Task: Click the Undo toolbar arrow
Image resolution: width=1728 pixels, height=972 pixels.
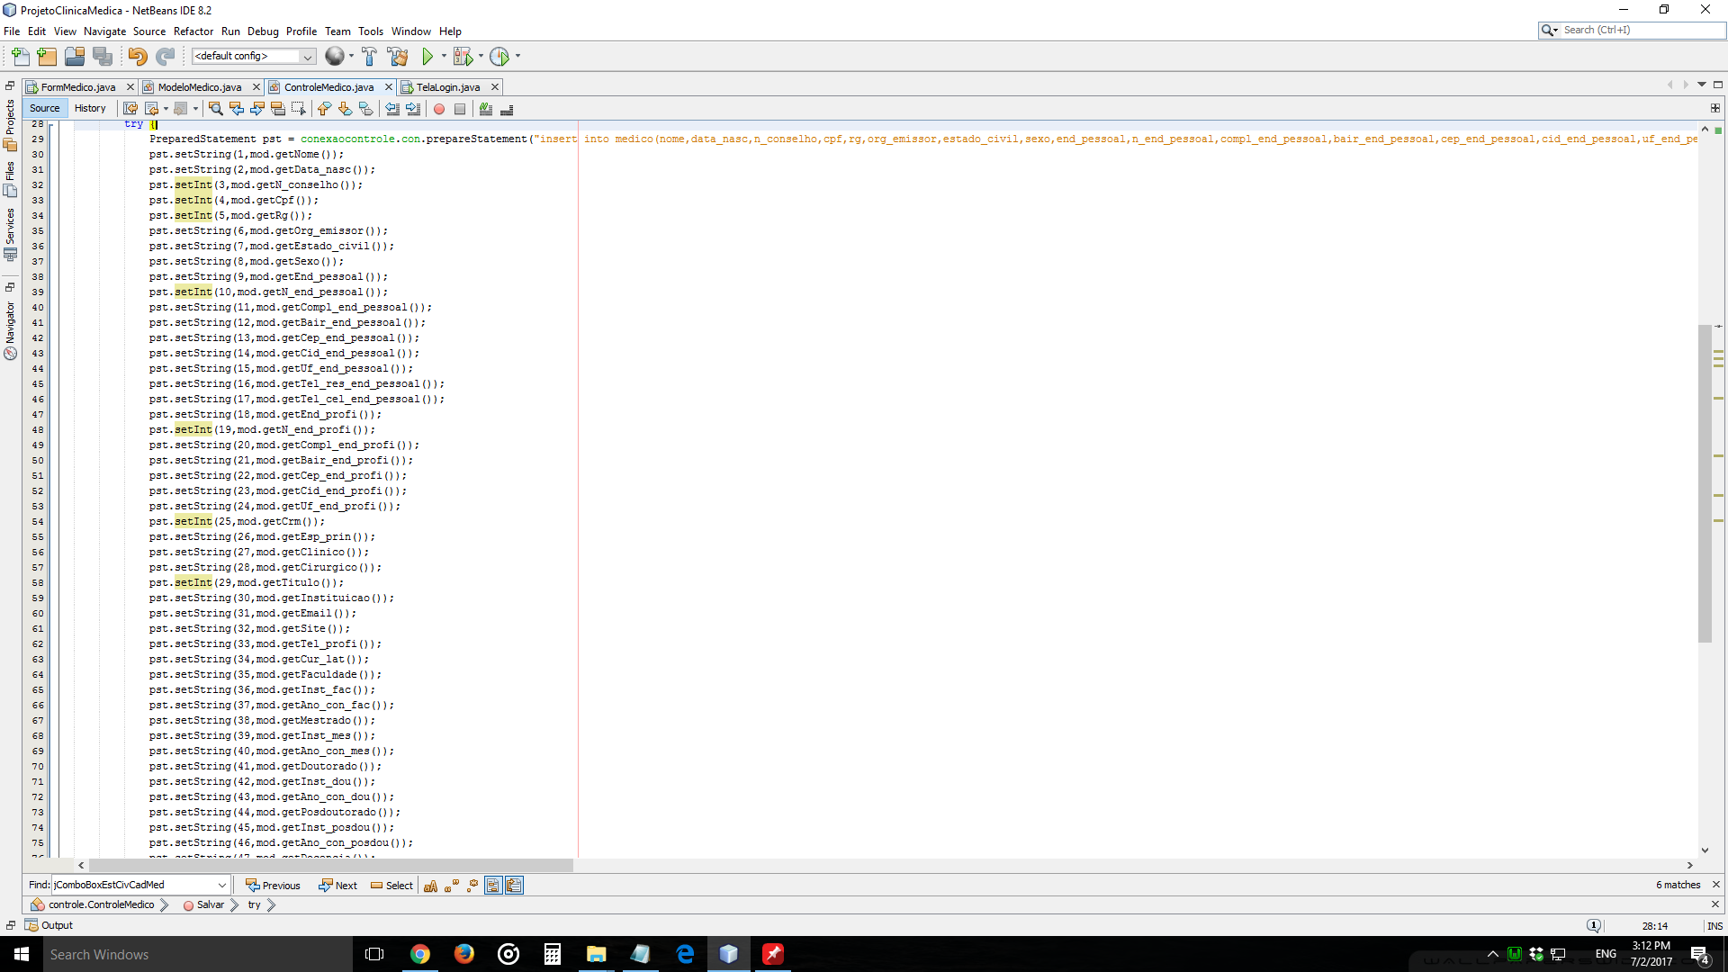Action: point(137,57)
